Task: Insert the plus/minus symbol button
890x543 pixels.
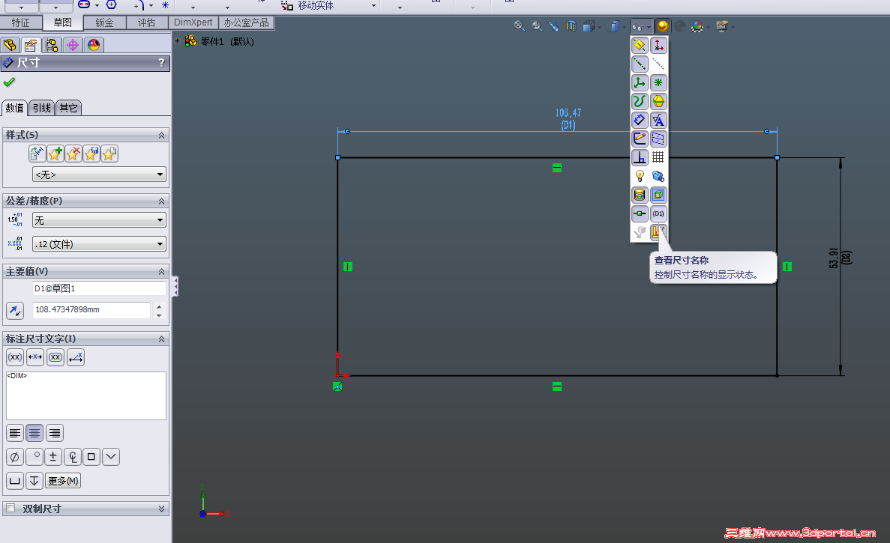Action: (x=52, y=457)
